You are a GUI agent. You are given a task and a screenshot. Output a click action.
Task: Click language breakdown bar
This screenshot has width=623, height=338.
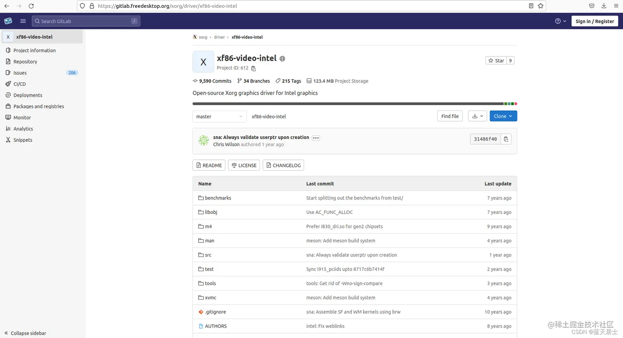(355, 104)
